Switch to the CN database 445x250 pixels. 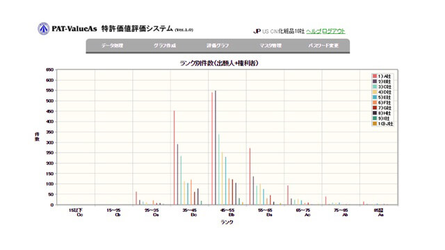(274, 31)
